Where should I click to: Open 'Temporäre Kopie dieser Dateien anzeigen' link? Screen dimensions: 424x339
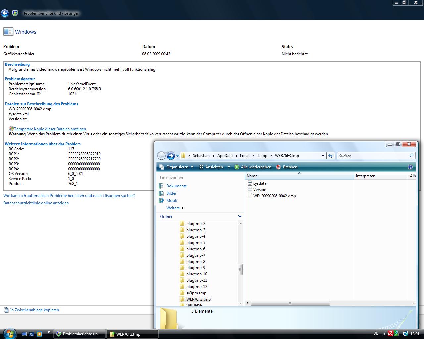coord(50,129)
